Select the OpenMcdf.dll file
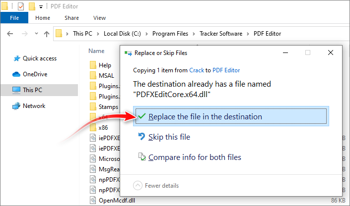The image size is (350, 206). 117,201
